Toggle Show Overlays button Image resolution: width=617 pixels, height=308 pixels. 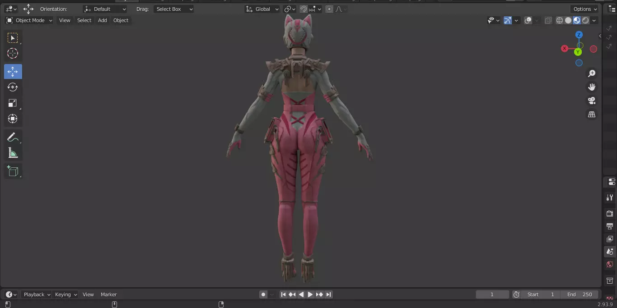point(528,20)
